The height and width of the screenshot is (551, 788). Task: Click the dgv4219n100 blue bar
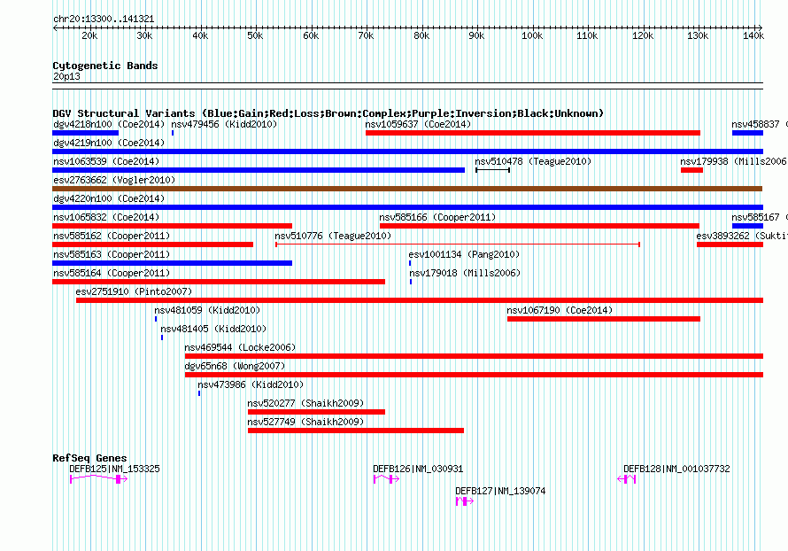(407, 151)
